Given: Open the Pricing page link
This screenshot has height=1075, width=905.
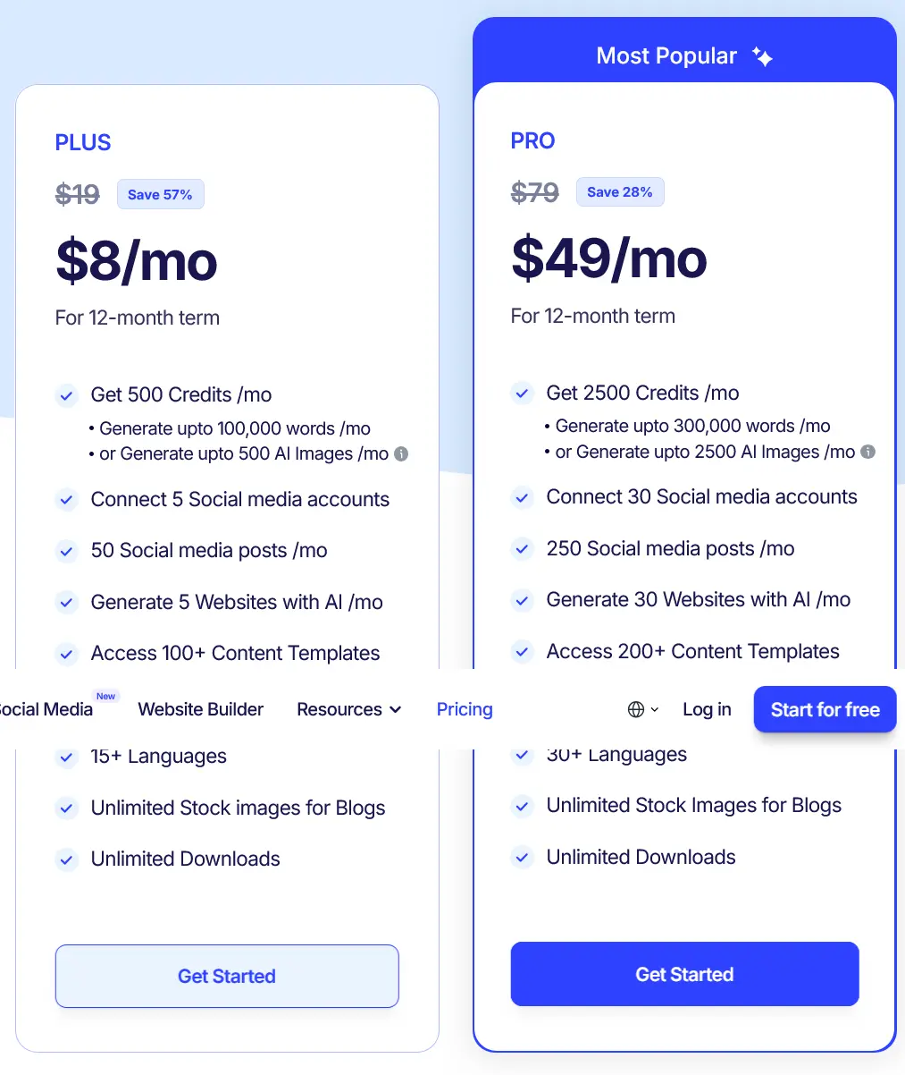Looking at the screenshot, I should tap(465, 709).
